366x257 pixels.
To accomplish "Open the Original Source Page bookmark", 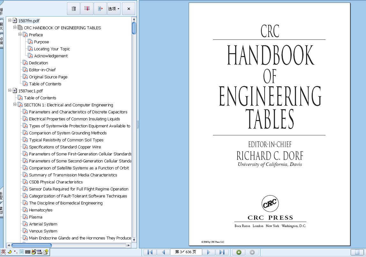I will coord(48,77).
